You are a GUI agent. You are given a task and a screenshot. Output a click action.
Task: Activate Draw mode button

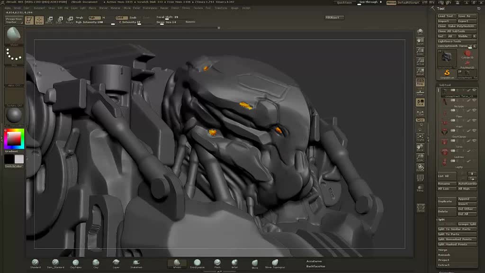click(39, 20)
